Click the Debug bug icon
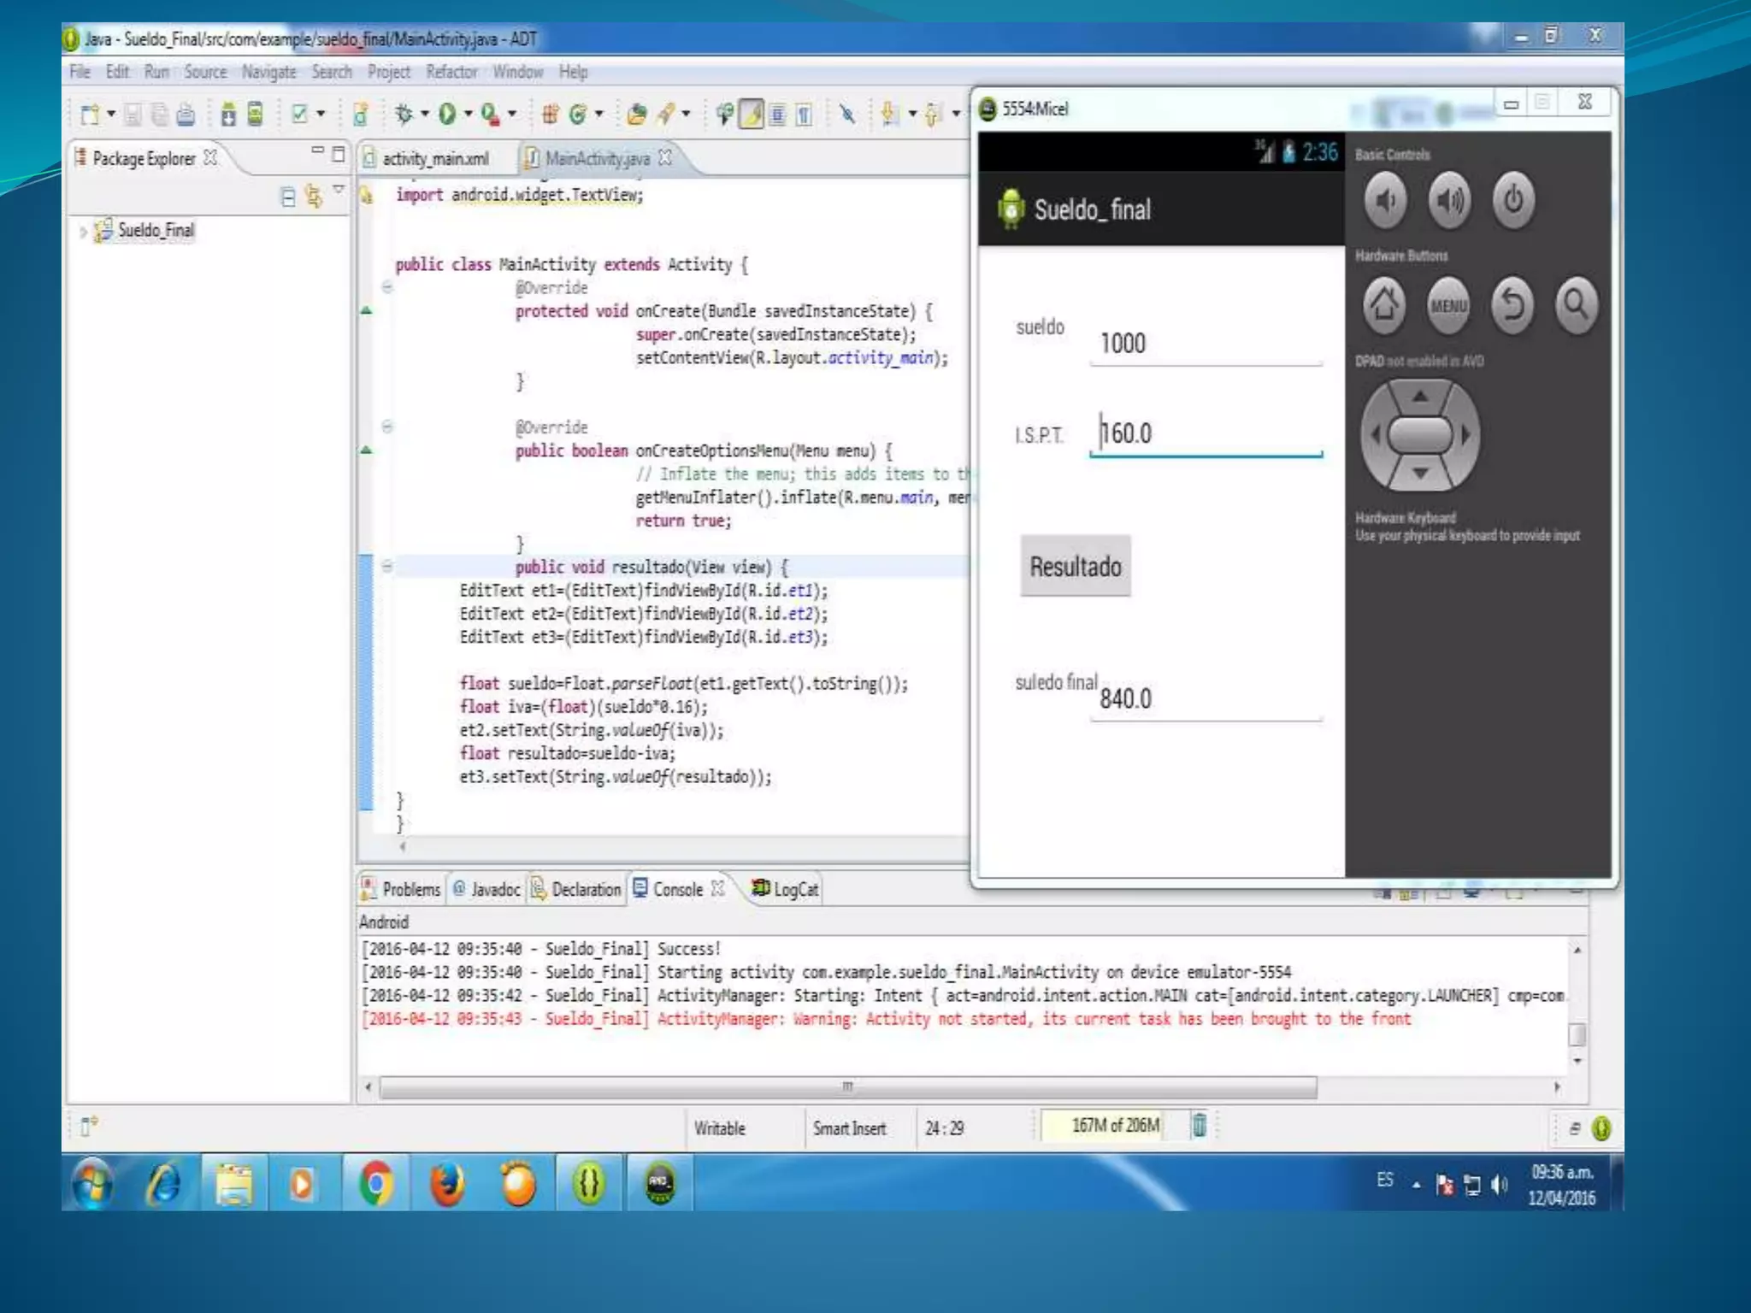The width and height of the screenshot is (1751, 1313). click(404, 114)
